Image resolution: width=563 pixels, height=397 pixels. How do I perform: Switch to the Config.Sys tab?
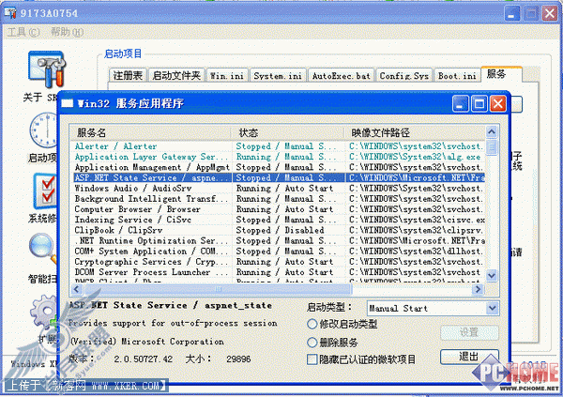pyautogui.click(x=403, y=75)
